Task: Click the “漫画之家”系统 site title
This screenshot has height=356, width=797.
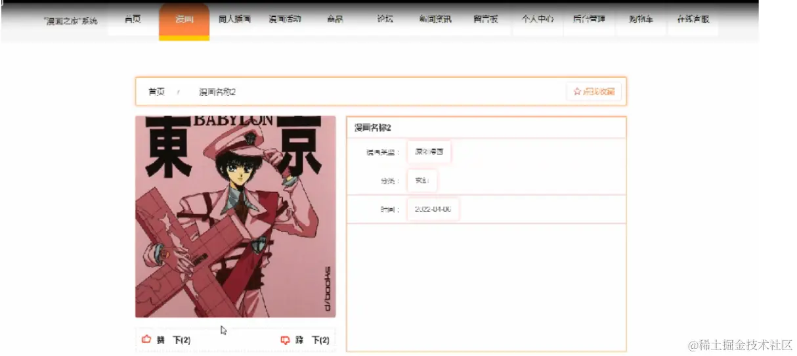Action: pos(70,21)
